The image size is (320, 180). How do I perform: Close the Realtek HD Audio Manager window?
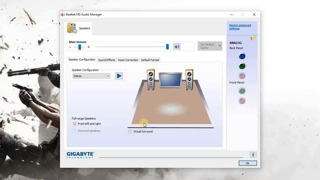tap(254, 14)
